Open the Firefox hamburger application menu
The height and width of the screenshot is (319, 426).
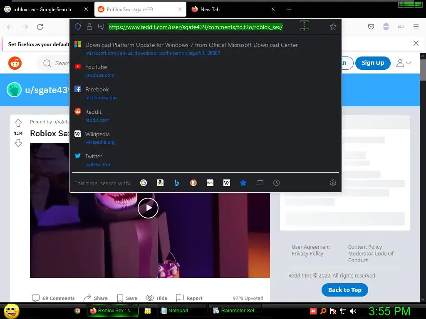pyautogui.click(x=416, y=27)
